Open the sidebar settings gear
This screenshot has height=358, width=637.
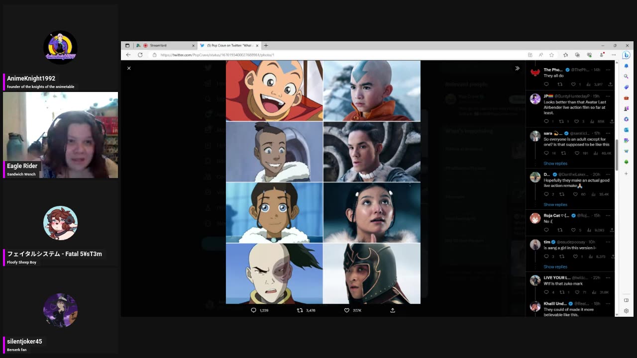(626, 311)
